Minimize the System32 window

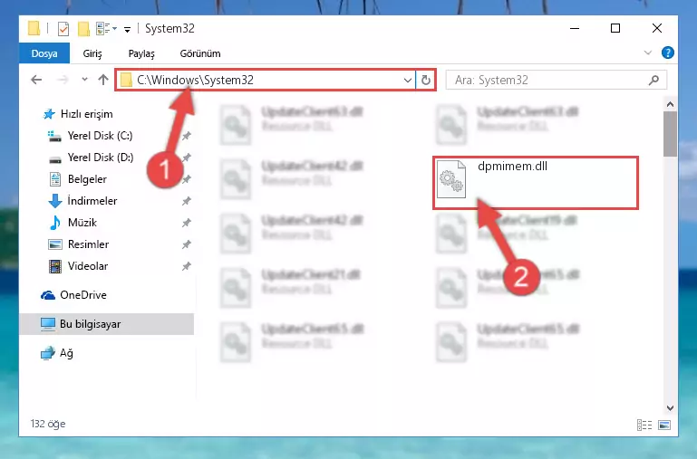[x=575, y=28]
